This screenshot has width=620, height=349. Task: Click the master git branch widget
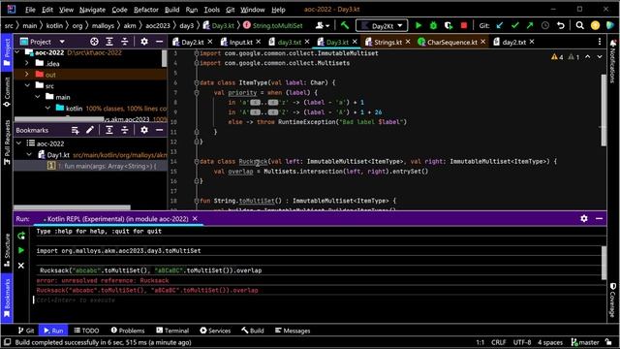585,342
